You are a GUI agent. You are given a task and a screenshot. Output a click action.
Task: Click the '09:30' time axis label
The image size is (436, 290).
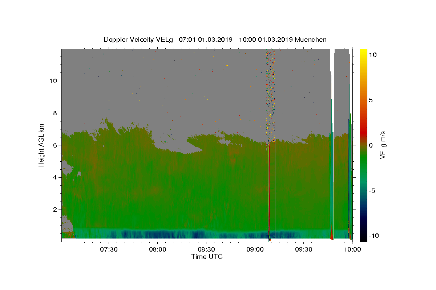(x=303, y=249)
